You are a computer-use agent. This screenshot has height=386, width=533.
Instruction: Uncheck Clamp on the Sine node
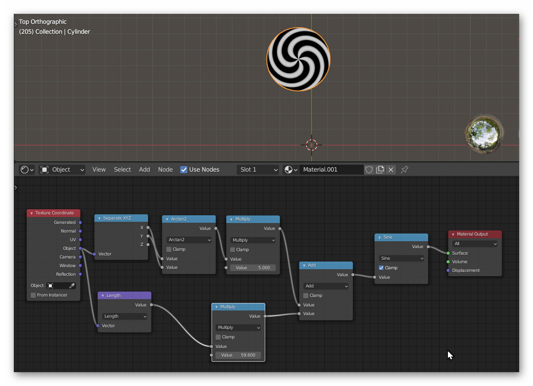click(381, 268)
